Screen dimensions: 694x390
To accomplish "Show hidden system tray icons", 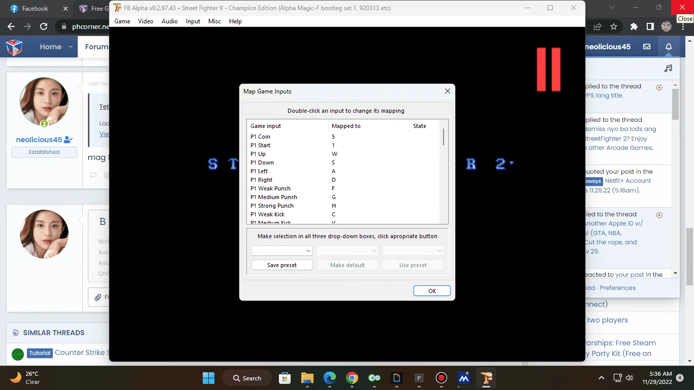I will coord(602,378).
